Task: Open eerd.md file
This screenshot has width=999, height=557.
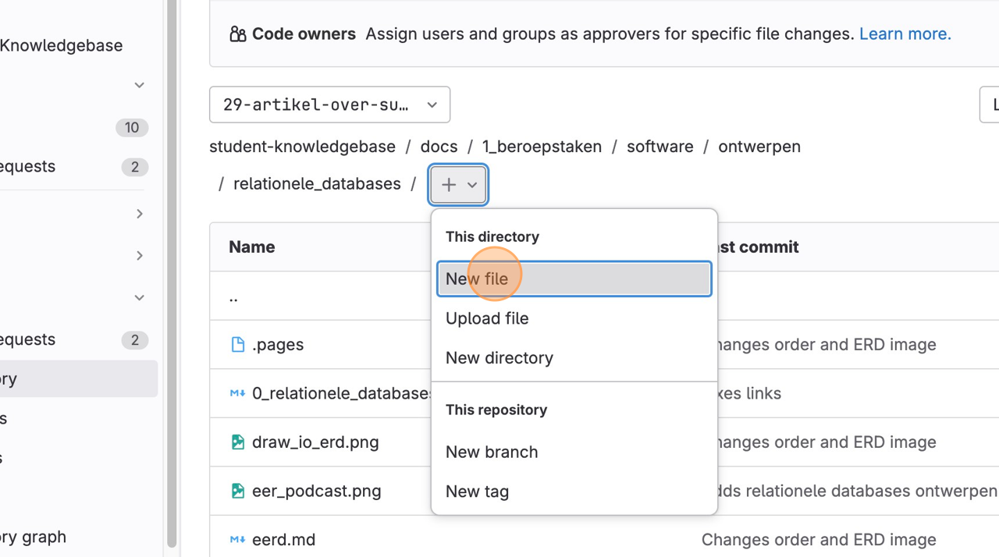Action: click(x=283, y=540)
